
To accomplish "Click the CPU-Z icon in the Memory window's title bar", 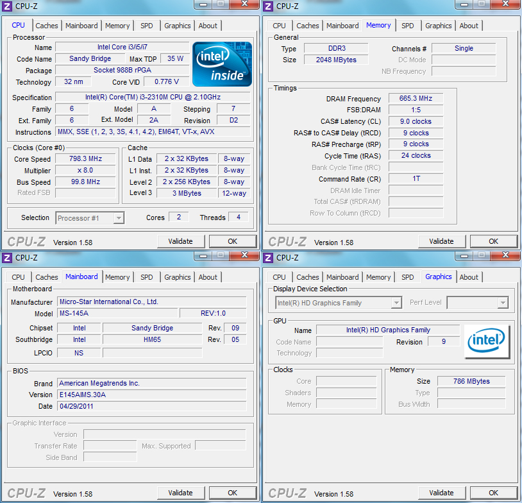I will [268, 6].
